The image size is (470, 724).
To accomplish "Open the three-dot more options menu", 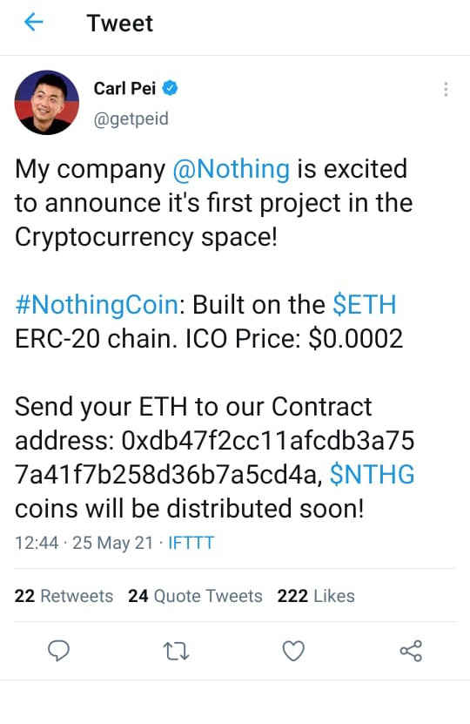I will [446, 89].
